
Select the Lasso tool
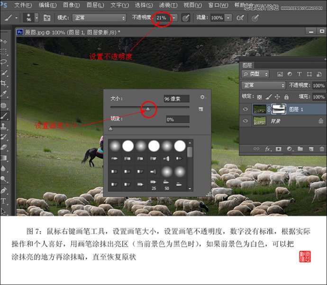click(4, 62)
